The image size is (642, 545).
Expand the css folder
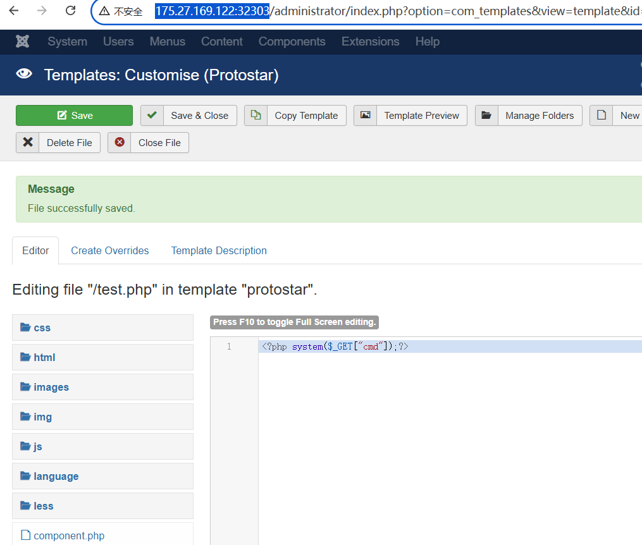tap(42, 328)
